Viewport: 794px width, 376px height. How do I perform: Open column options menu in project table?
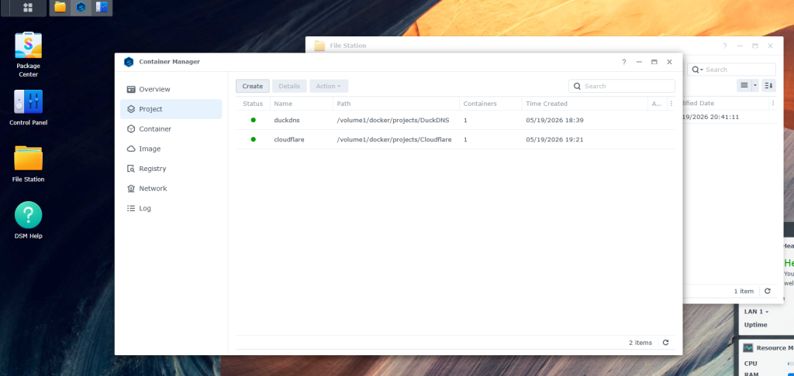tap(671, 104)
